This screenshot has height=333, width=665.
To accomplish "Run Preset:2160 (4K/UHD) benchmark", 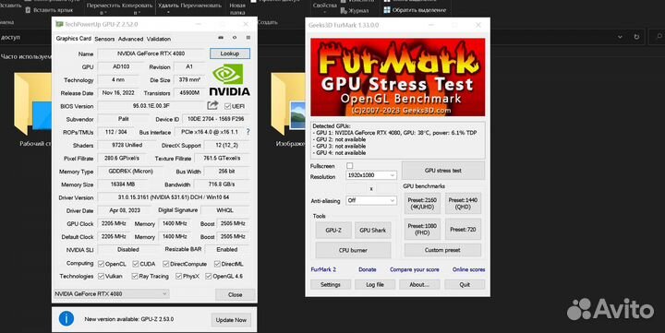I will (422, 203).
